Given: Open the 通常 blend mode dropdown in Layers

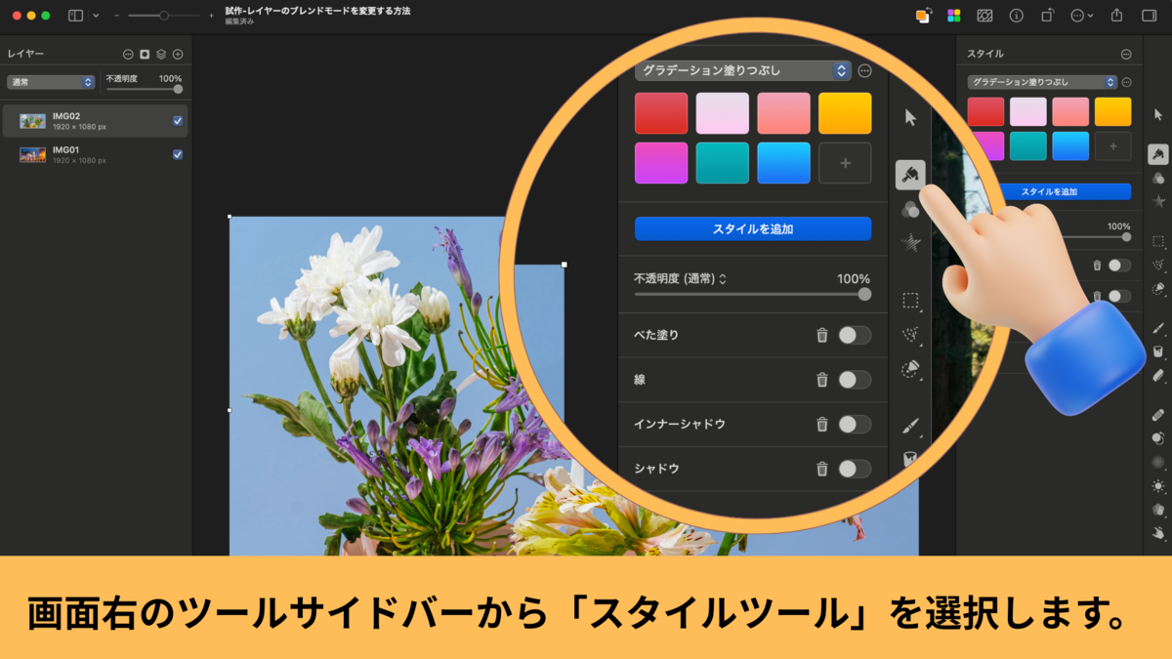Looking at the screenshot, I should 51,82.
